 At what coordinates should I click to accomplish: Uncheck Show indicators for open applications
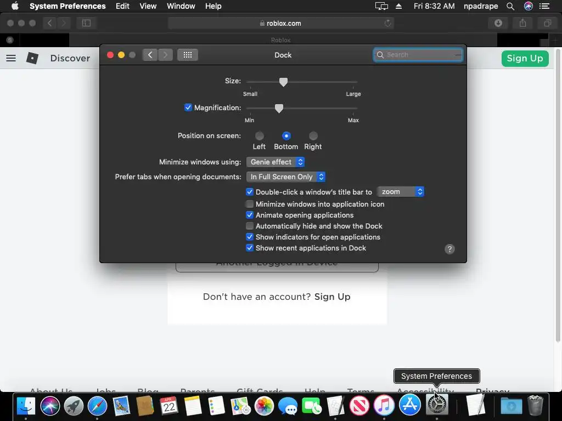point(250,237)
